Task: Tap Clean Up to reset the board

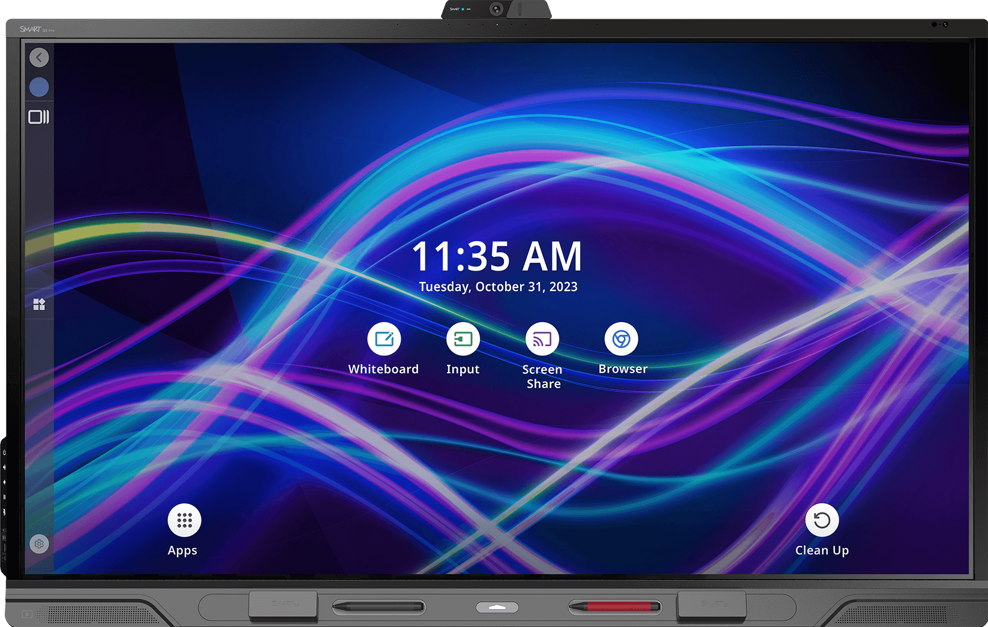Action: tap(822, 521)
